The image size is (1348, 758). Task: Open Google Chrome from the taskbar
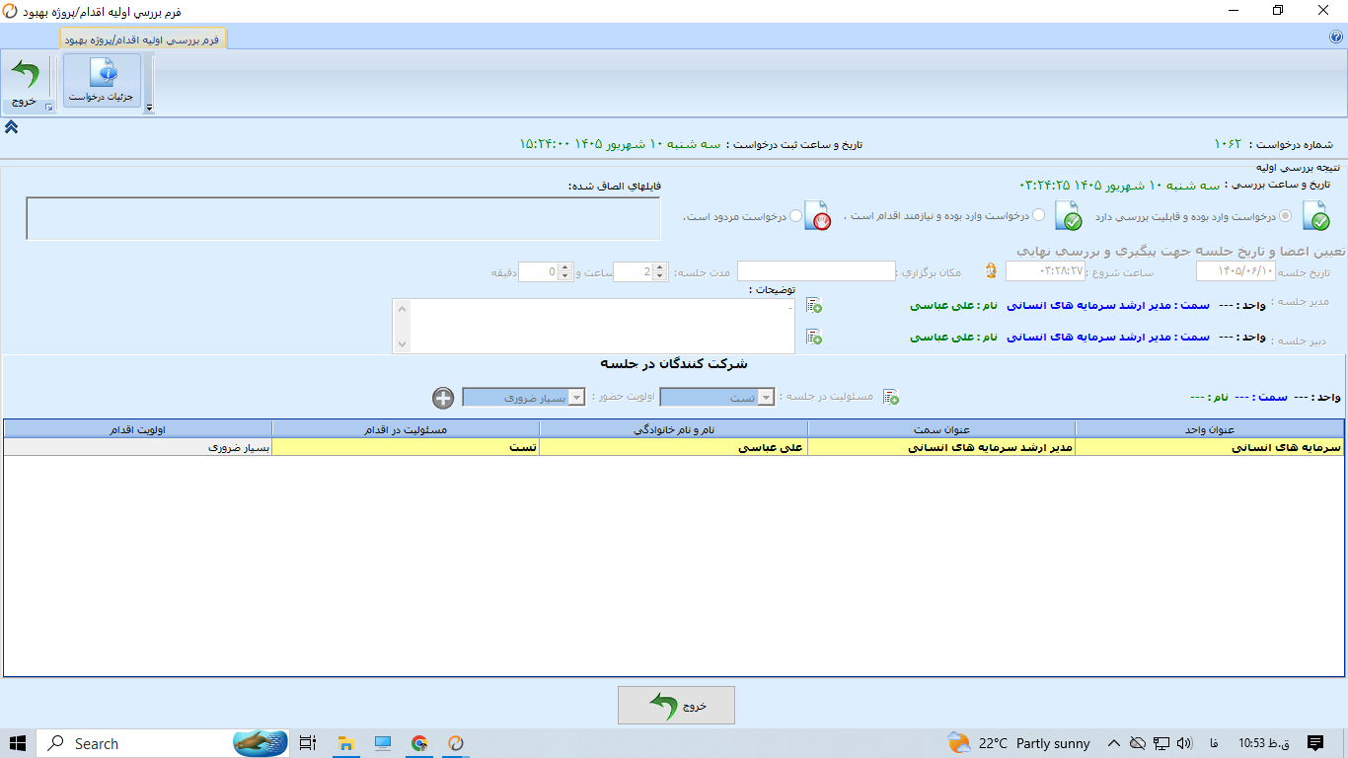click(419, 743)
